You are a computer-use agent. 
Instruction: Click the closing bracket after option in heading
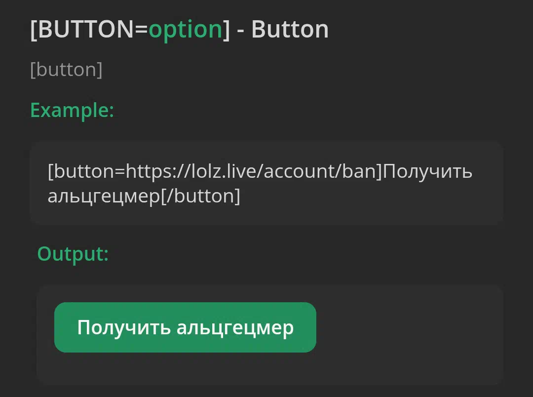[x=227, y=30]
